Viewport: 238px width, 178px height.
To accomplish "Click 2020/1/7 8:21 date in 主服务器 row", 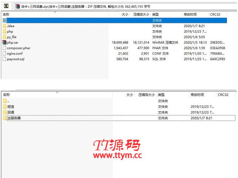I will 202,118.
